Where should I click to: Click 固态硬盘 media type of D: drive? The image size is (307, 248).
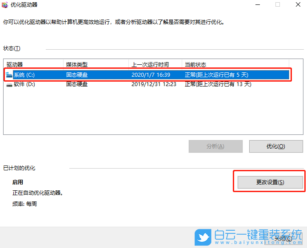tap(77, 84)
